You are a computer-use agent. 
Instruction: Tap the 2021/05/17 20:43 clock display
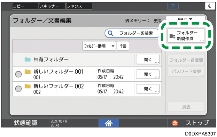click(x=59, y=123)
